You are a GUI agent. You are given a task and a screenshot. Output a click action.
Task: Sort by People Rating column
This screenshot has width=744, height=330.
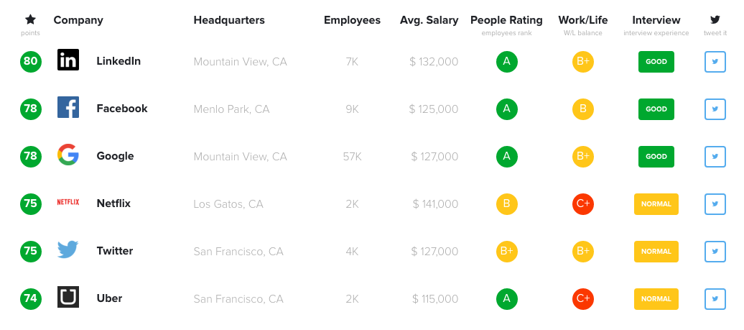click(506, 20)
